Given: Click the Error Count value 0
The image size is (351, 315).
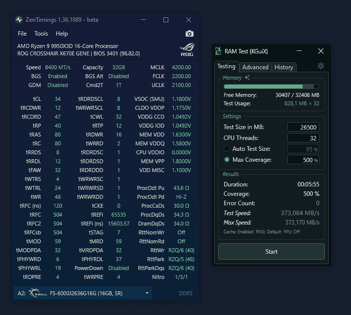Looking at the screenshot, I should point(317,203).
